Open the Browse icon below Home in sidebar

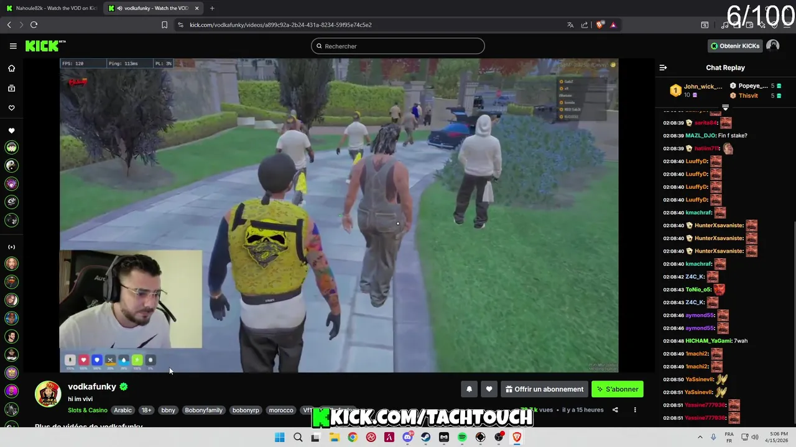coord(11,88)
